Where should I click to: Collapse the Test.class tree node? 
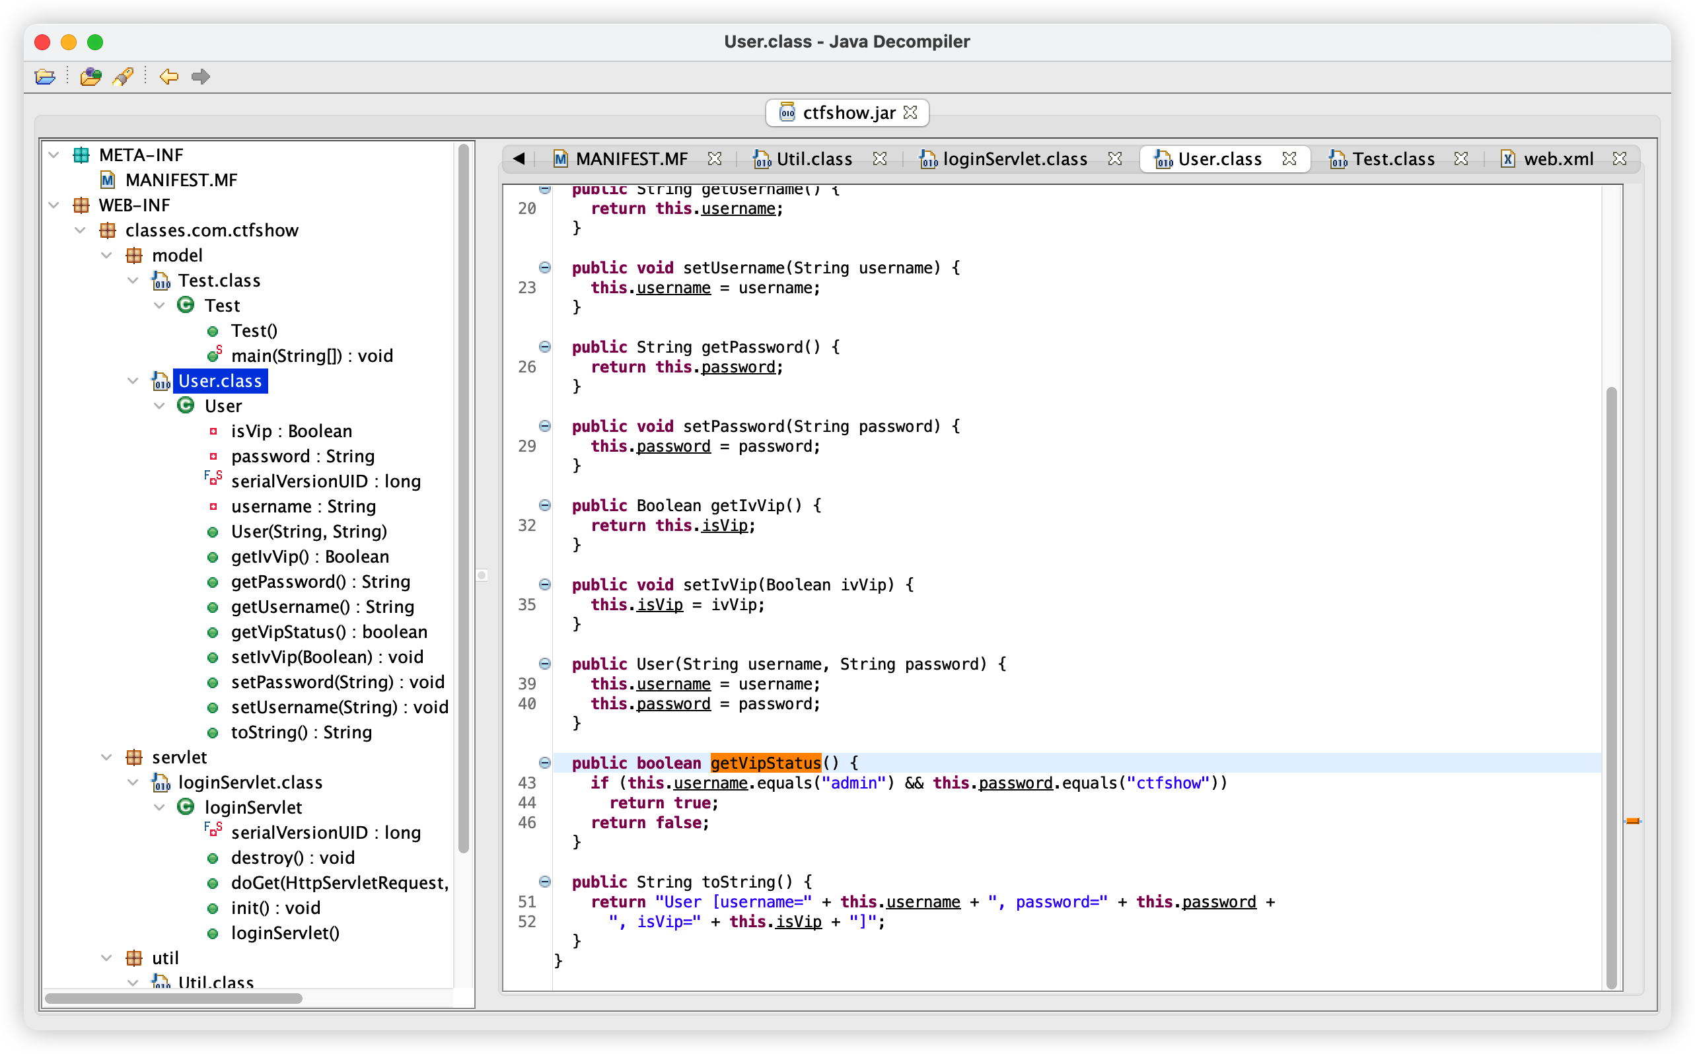tap(133, 280)
